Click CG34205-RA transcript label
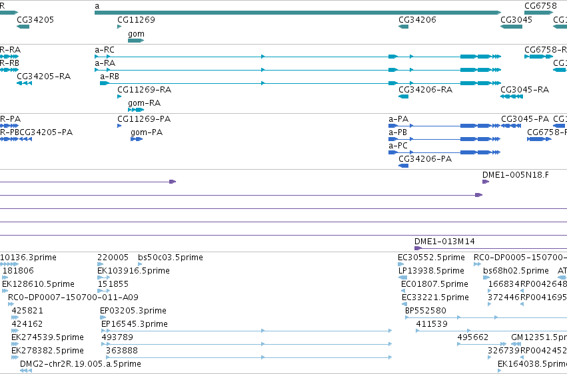Screen dimensions: 567x374 [44, 76]
